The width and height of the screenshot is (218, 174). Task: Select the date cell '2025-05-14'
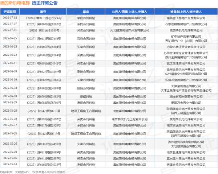[10, 164]
